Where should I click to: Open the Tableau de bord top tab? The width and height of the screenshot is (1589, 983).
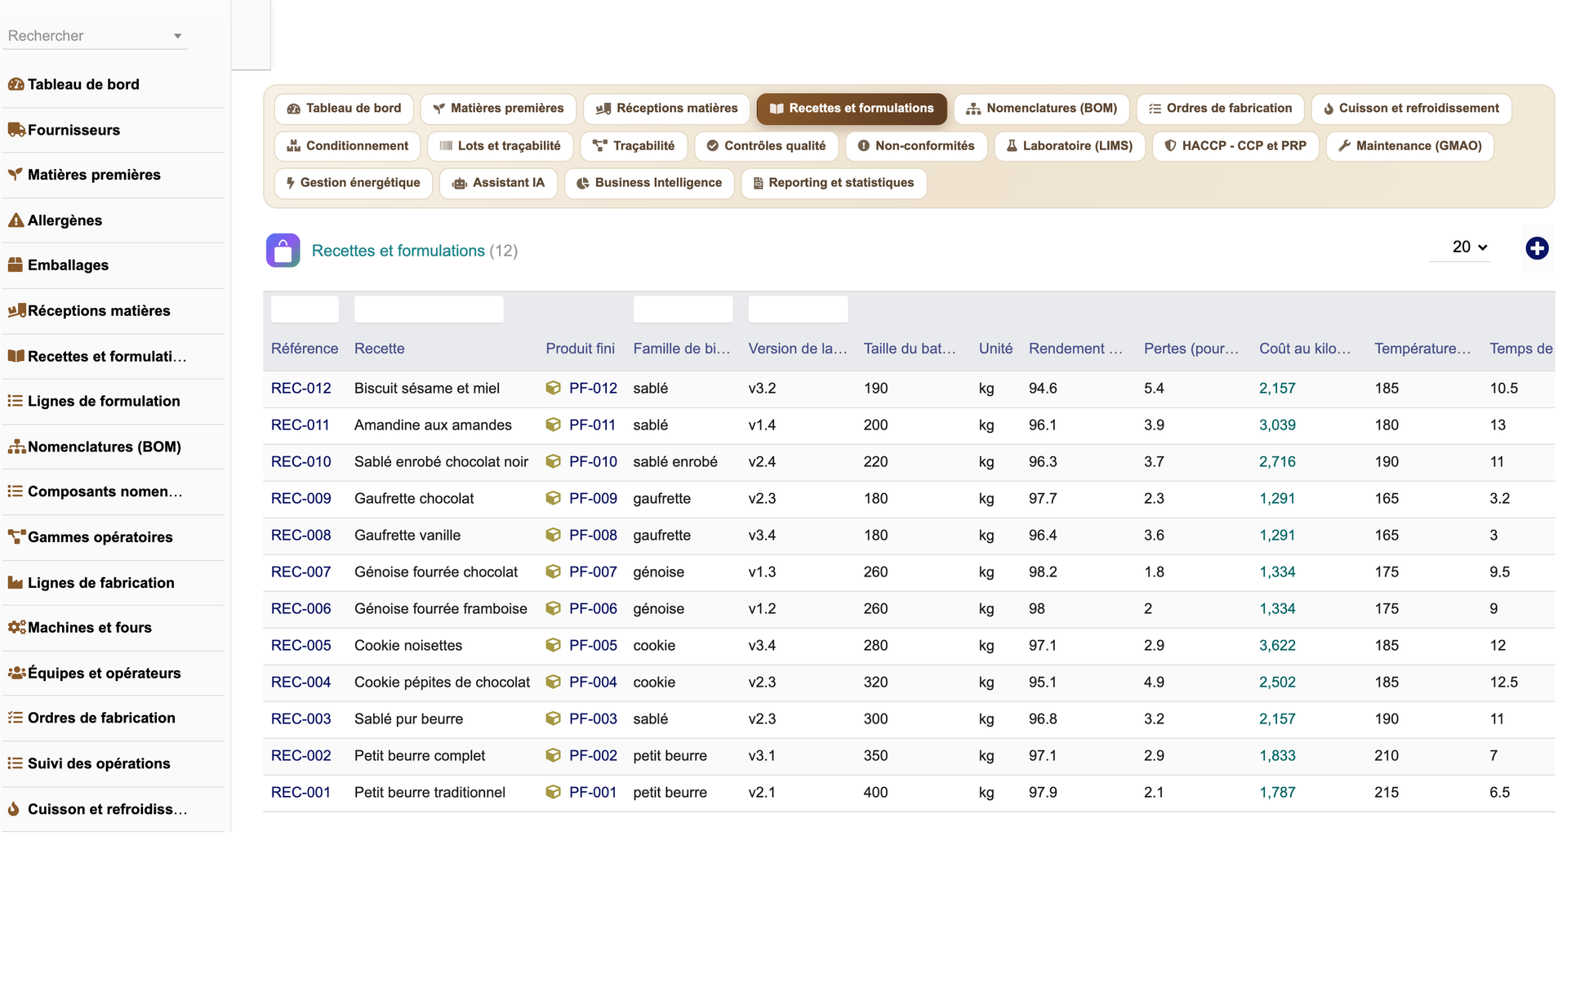click(x=344, y=109)
